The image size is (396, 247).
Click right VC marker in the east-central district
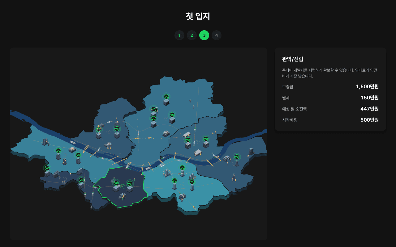point(206,139)
